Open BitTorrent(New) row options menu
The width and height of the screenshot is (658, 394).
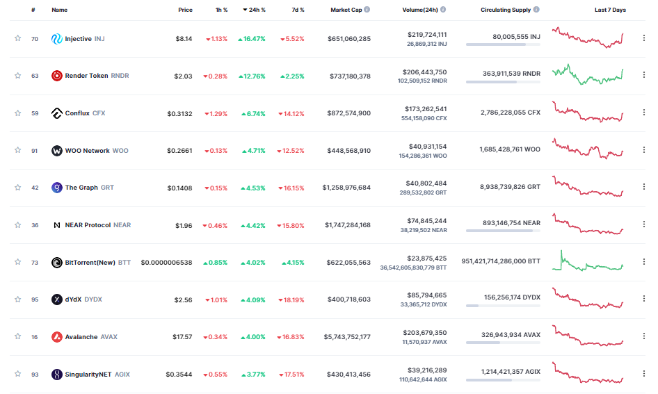(x=643, y=261)
